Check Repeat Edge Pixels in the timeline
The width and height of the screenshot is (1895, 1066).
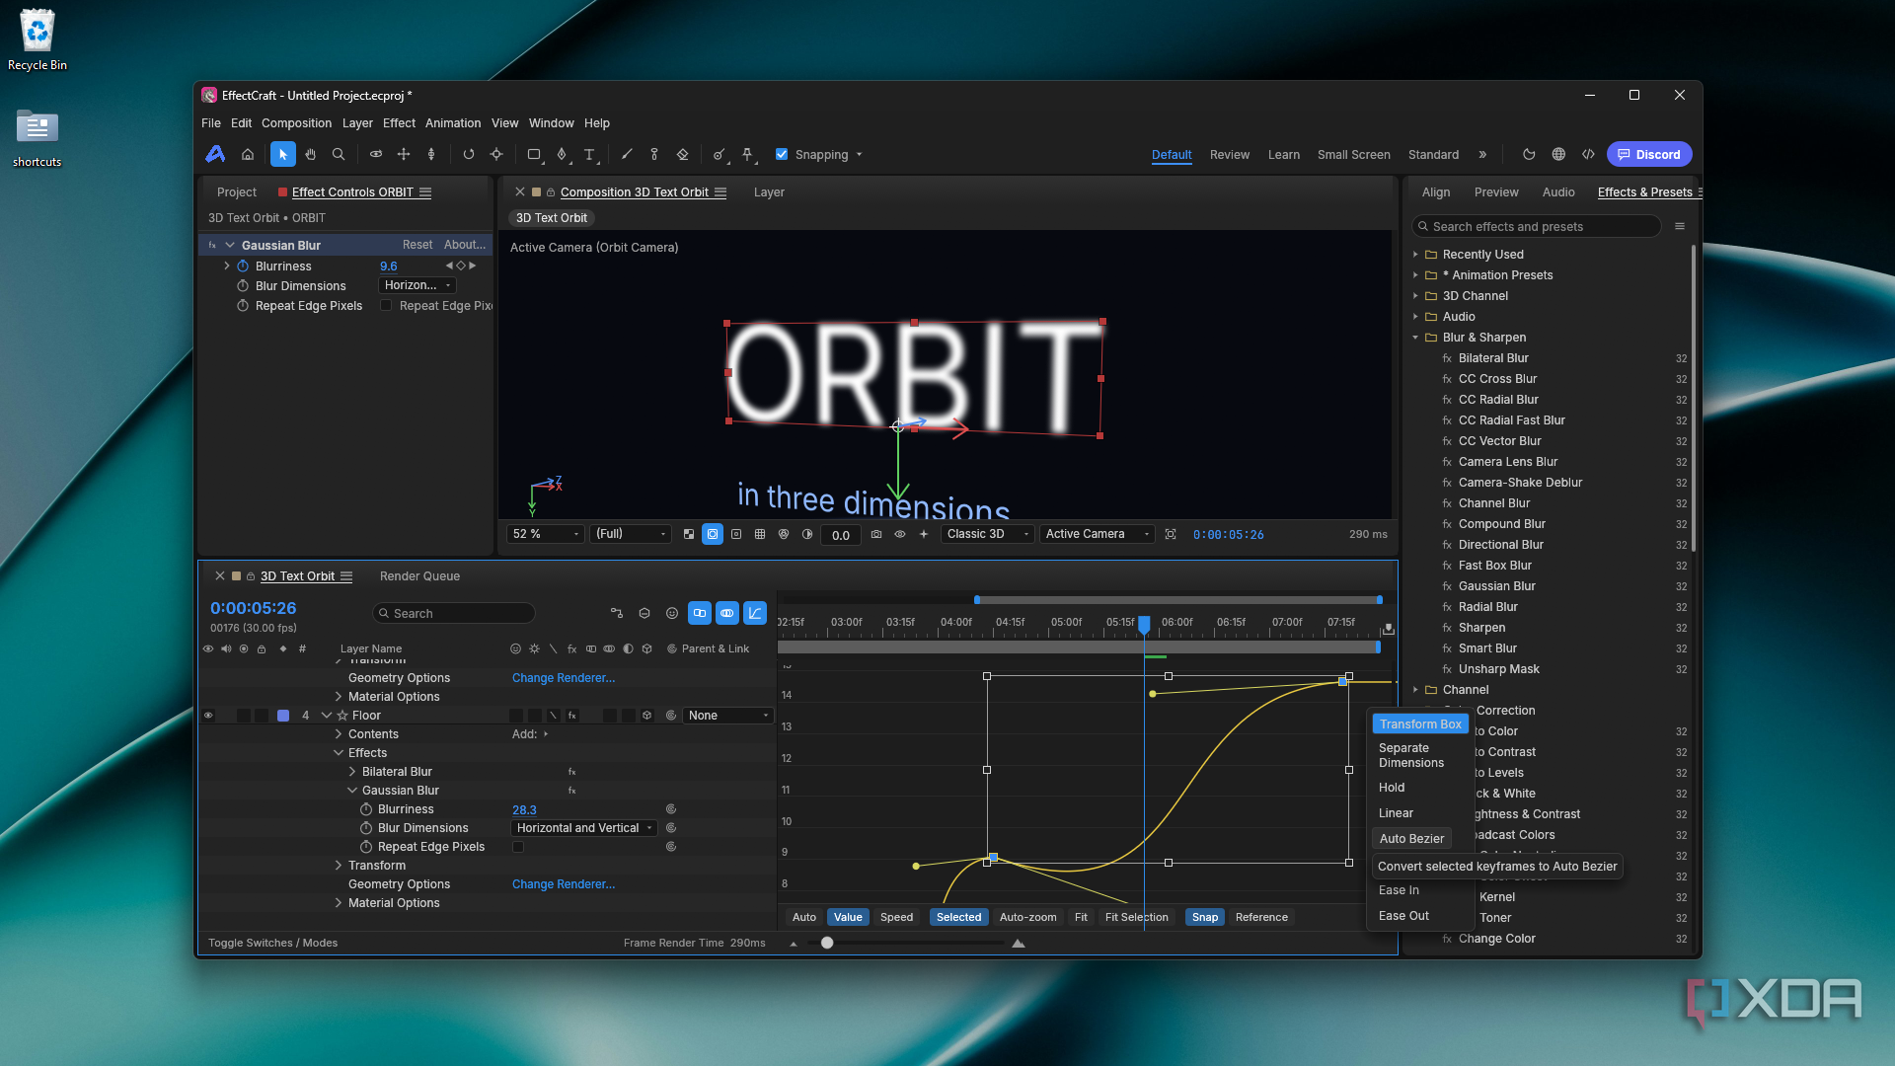(517, 847)
